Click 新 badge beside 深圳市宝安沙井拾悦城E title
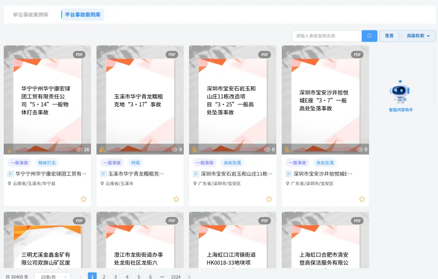The height and width of the screenshot is (279, 438). click(289, 174)
